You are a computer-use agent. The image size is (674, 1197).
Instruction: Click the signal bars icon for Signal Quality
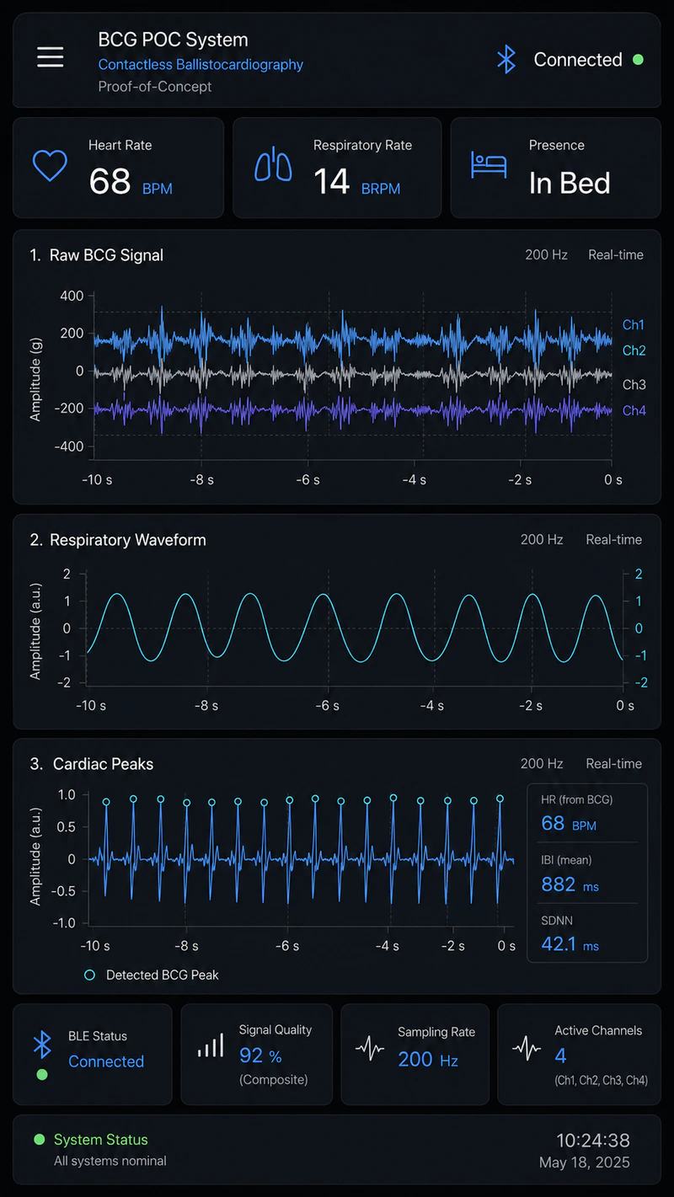(x=211, y=1045)
